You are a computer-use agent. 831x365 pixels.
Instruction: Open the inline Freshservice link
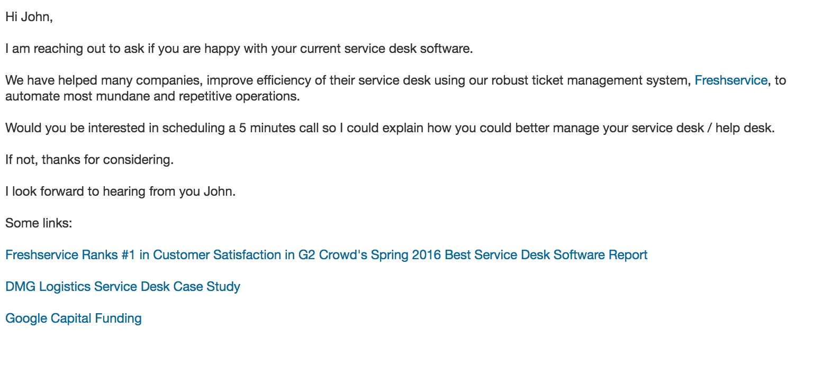click(x=730, y=80)
